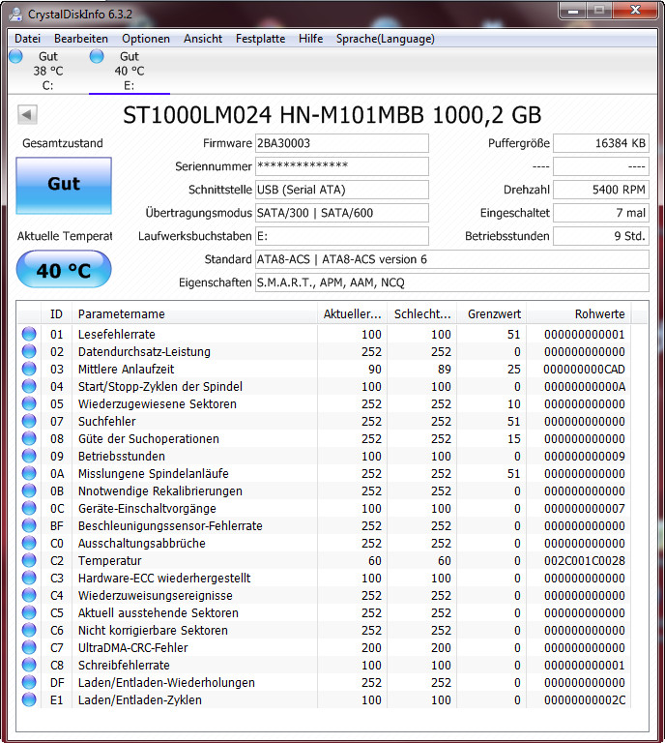Click the previous disk arrow icon
This screenshot has height=743, width=665.
click(27, 115)
